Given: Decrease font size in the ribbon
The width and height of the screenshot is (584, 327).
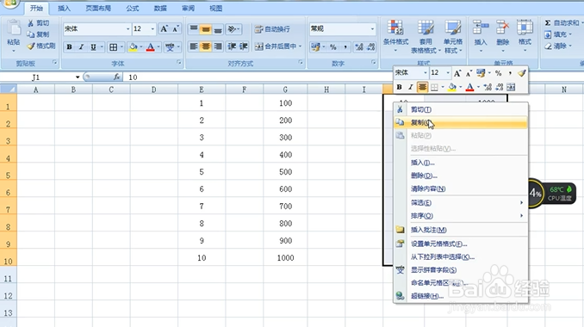Looking at the screenshot, I should pyautogui.click(x=176, y=28).
